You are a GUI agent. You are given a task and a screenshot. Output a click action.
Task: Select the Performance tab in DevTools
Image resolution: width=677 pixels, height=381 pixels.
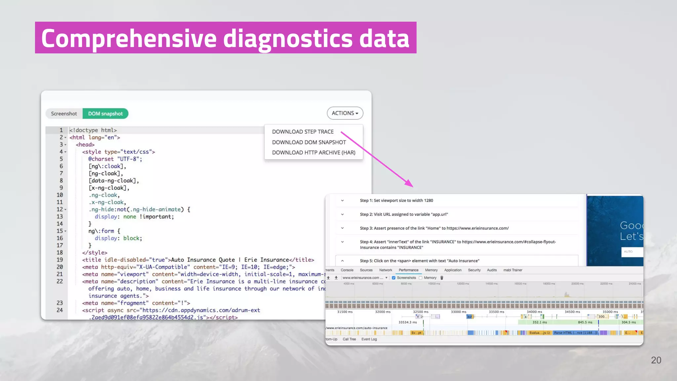point(408,270)
